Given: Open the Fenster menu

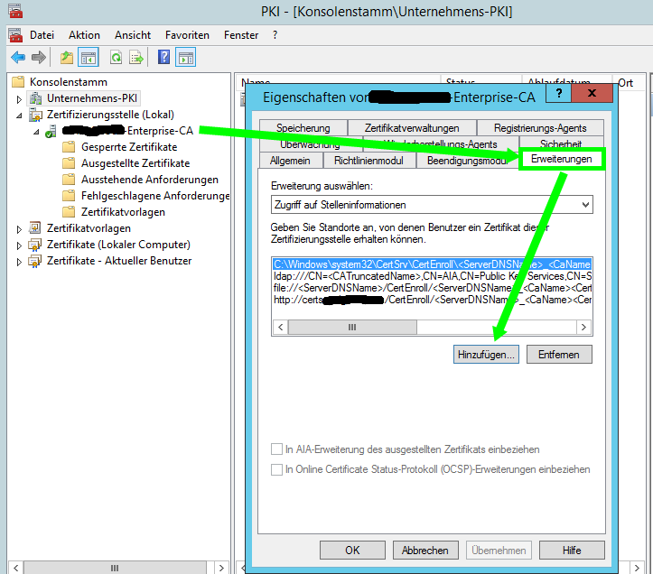Looking at the screenshot, I should coord(241,35).
